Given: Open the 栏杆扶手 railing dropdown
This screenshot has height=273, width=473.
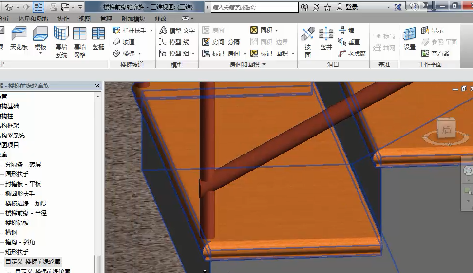Looking at the screenshot, I should pos(151,30).
